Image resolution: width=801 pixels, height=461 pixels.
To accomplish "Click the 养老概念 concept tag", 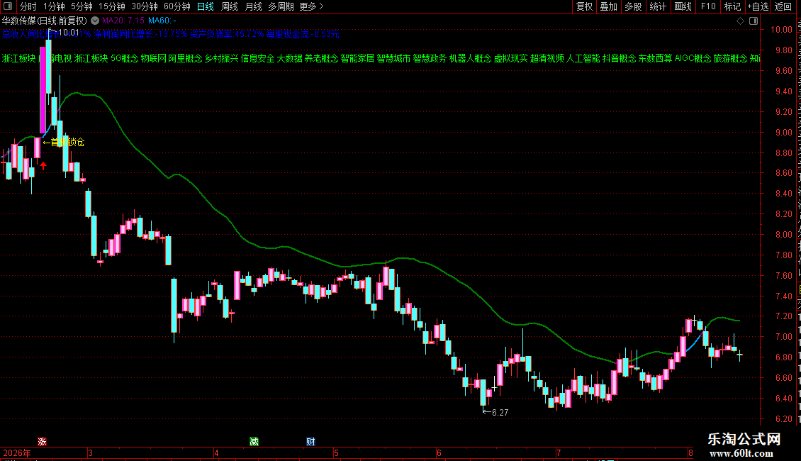I will pyautogui.click(x=321, y=58).
